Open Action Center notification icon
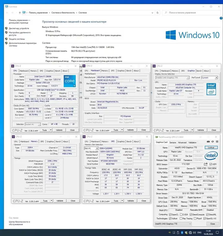 tap(217, 233)
